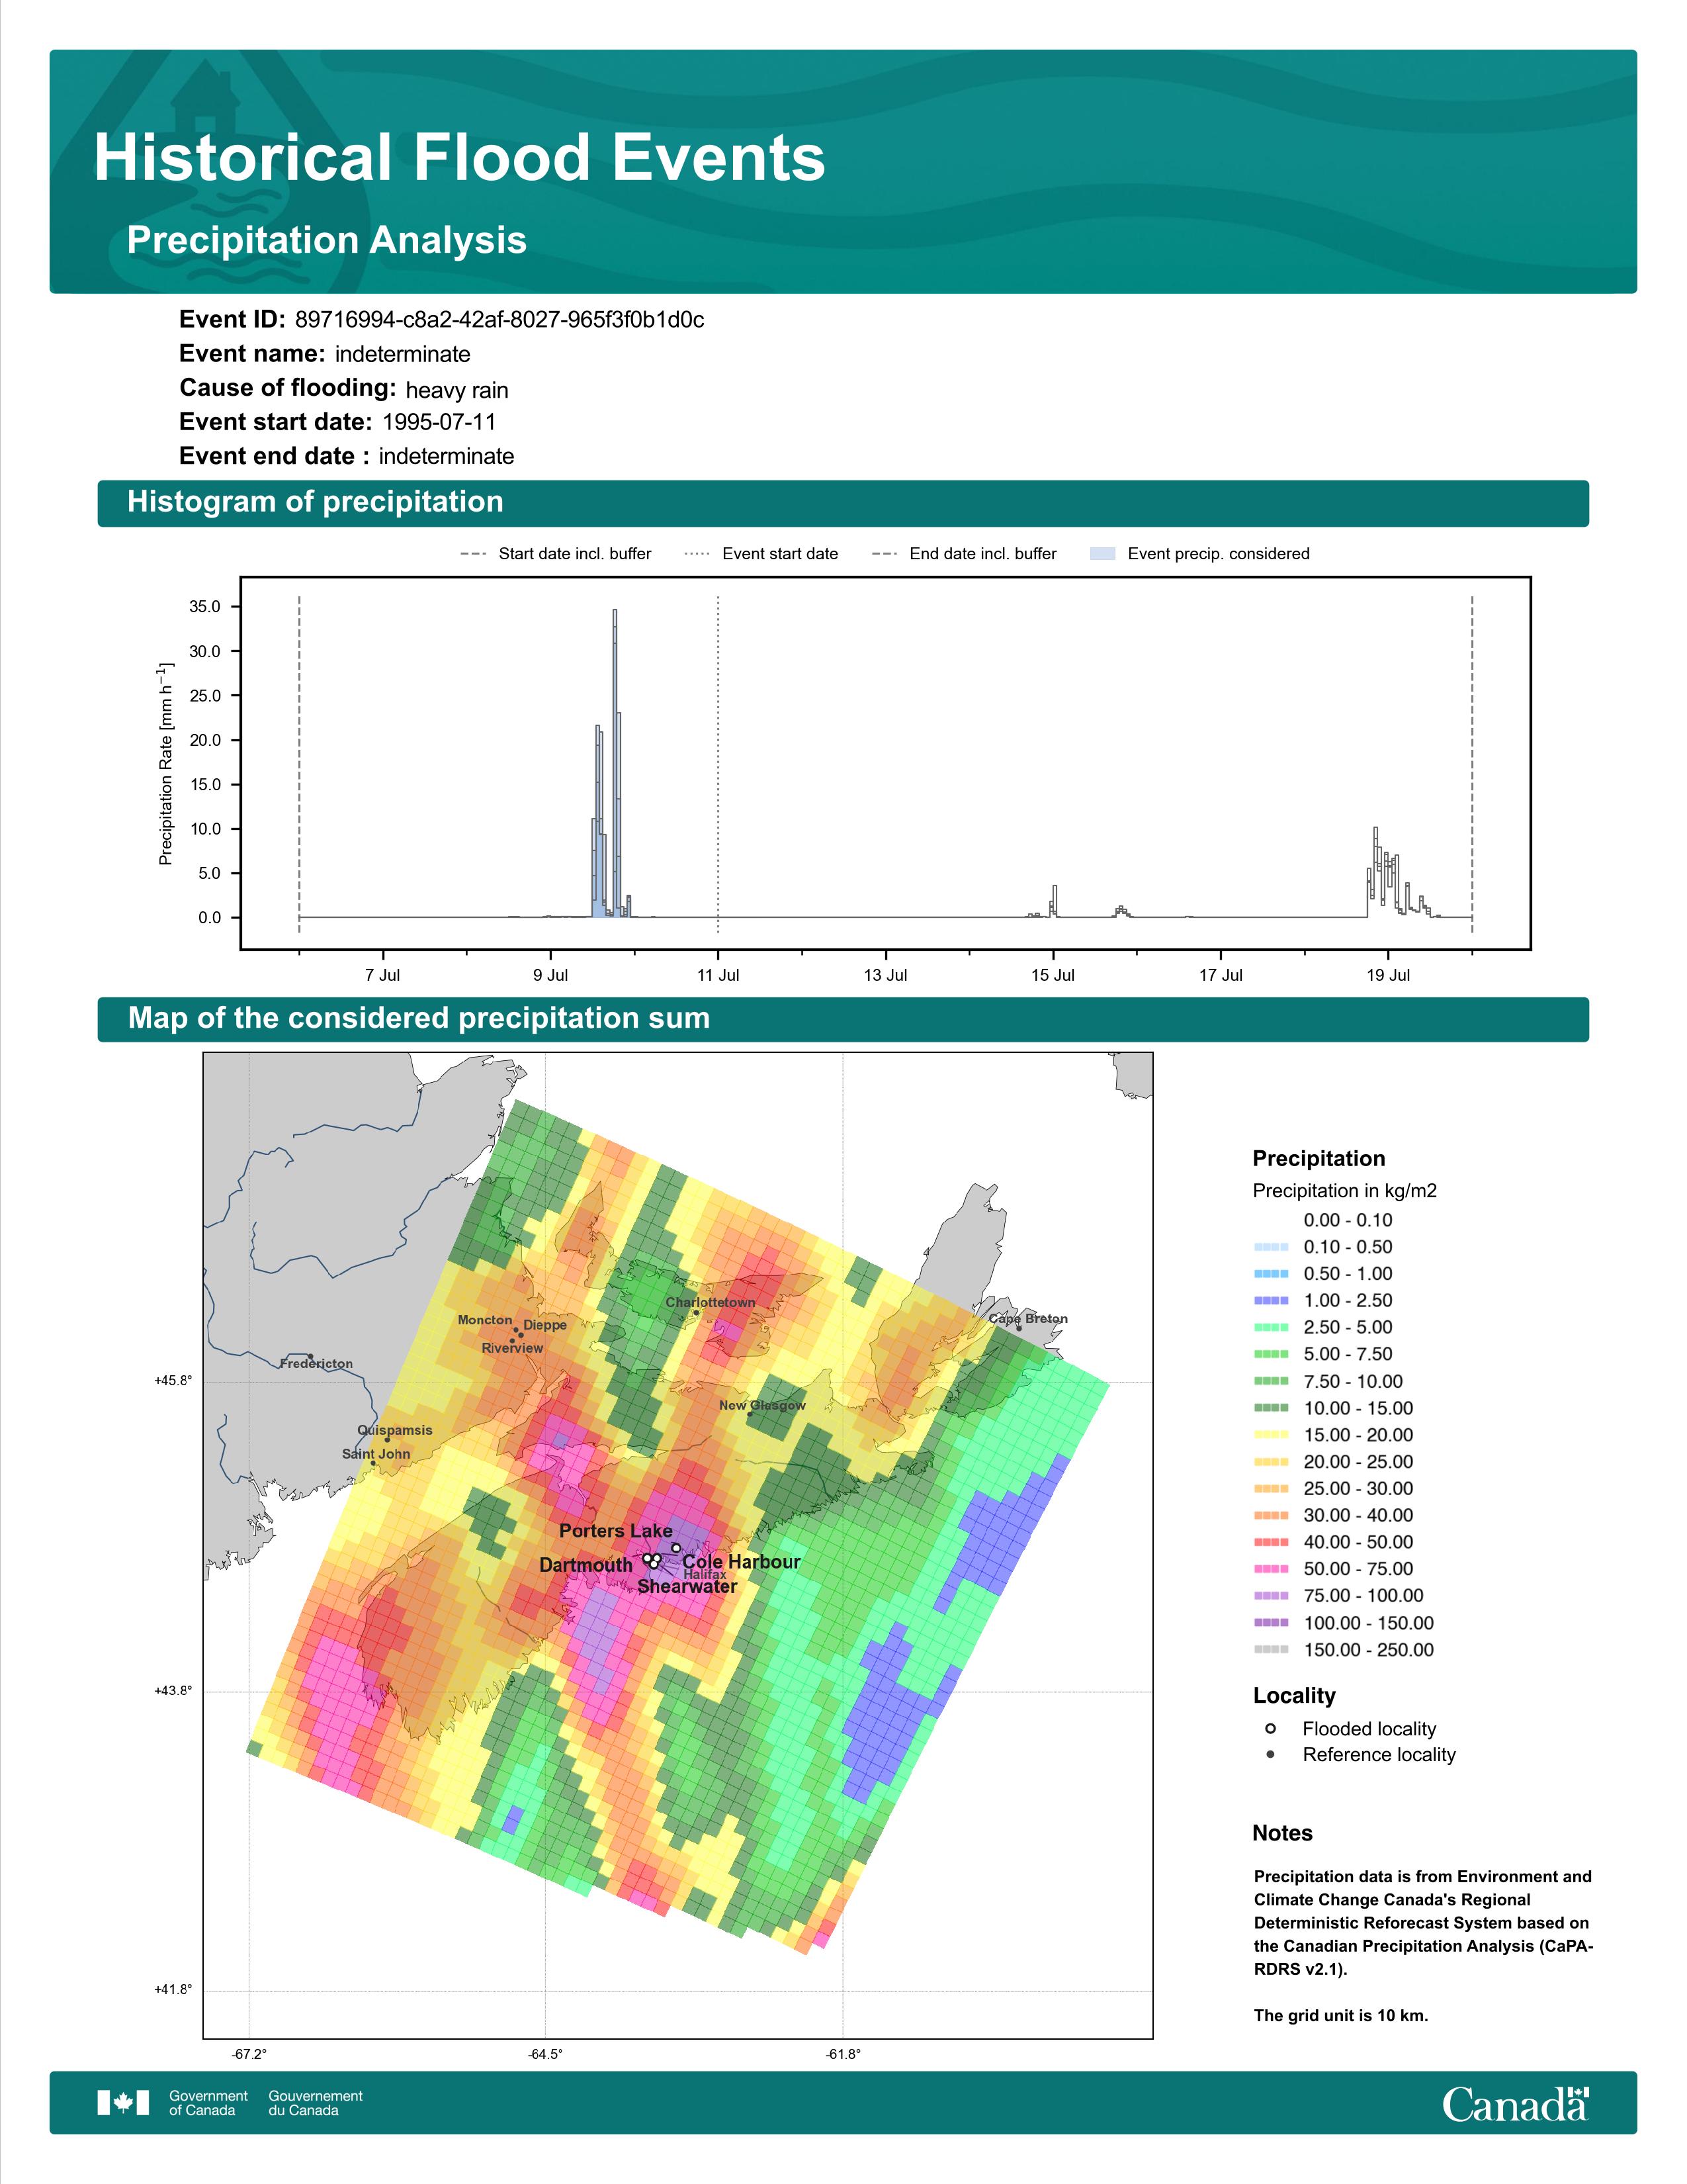The width and height of the screenshot is (1687, 2184).
Task: Click the Start date incl. buffer legend
Action: tap(556, 554)
